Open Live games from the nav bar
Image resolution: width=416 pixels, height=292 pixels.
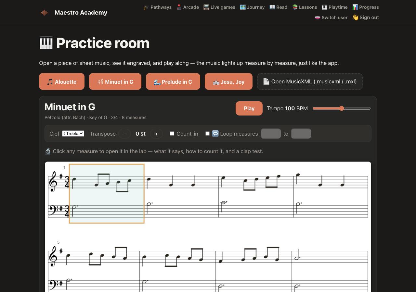pyautogui.click(x=219, y=7)
